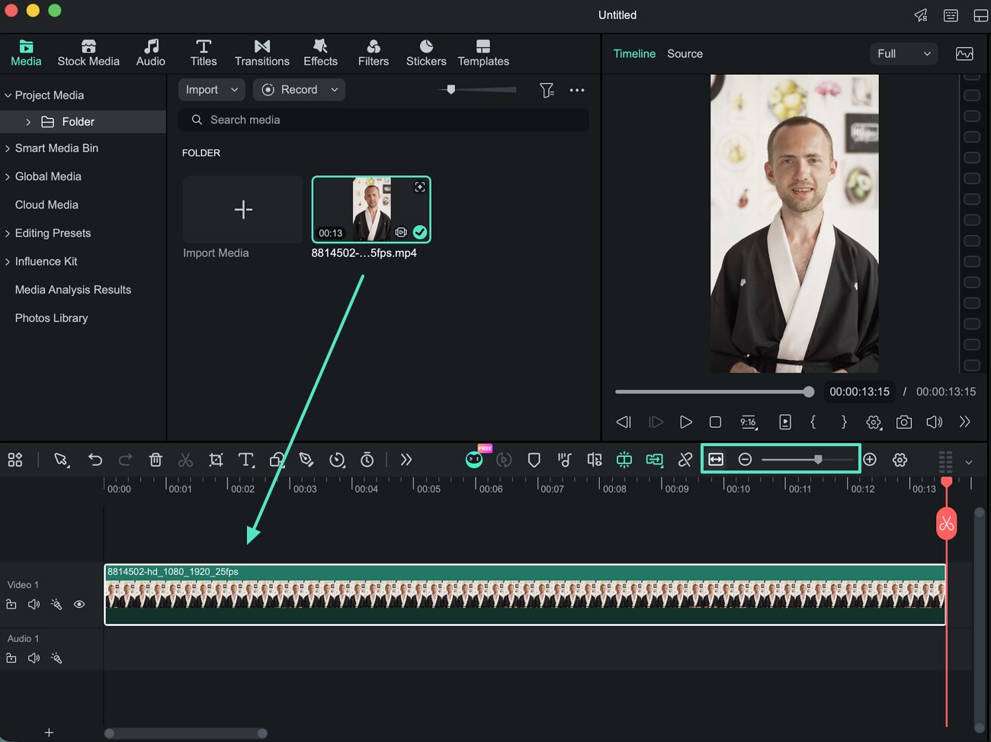Collapse the Project Media section
Viewport: 991px width, 742px height.
click(x=8, y=95)
